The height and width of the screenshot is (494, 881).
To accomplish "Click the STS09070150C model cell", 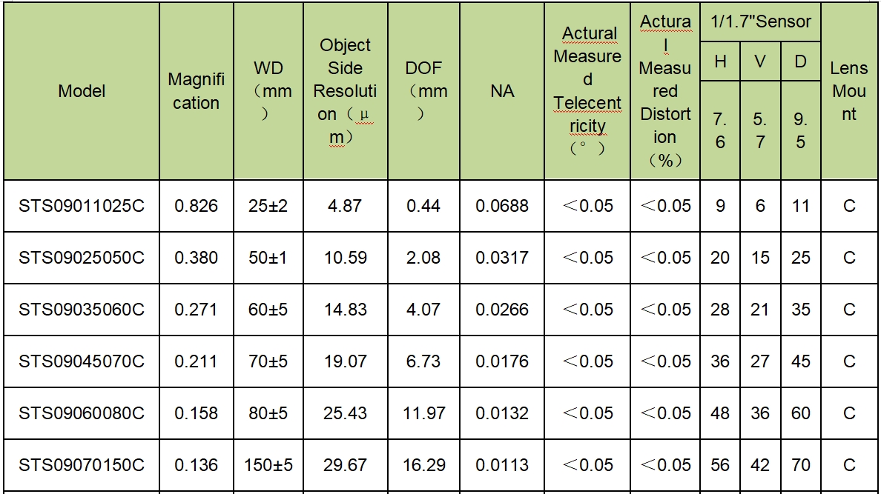I will click(x=82, y=465).
